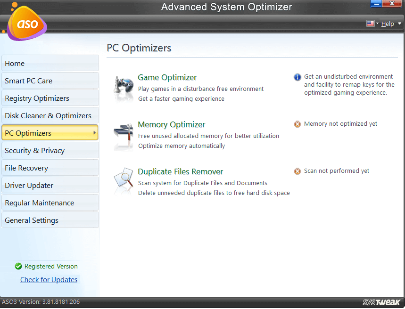
Task: Expand the PC Optimizers submenu arrow
Action: [x=94, y=133]
